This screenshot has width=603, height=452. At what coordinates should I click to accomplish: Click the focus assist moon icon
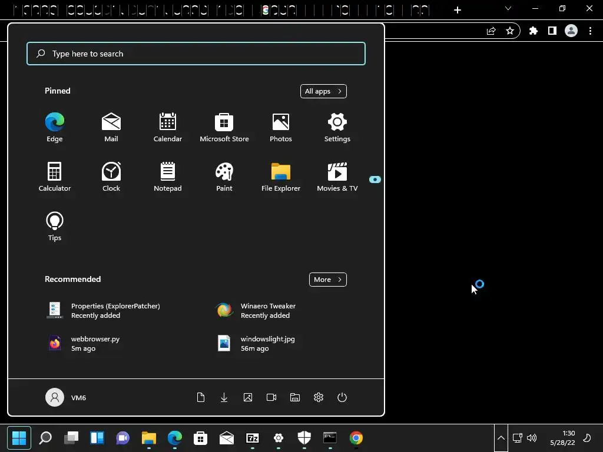coord(587,438)
